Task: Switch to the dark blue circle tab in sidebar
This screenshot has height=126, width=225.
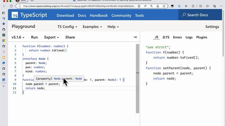Action: point(4,24)
